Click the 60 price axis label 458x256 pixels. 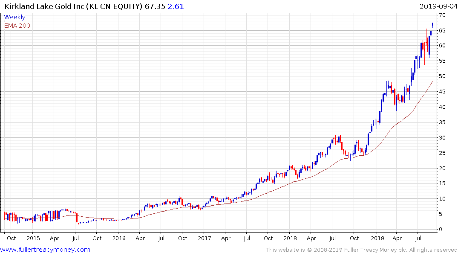(442, 46)
